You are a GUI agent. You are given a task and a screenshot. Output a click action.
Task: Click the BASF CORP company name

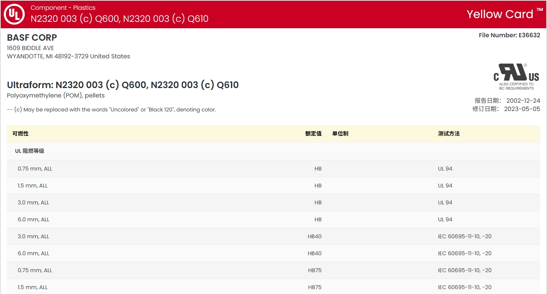[32, 38]
